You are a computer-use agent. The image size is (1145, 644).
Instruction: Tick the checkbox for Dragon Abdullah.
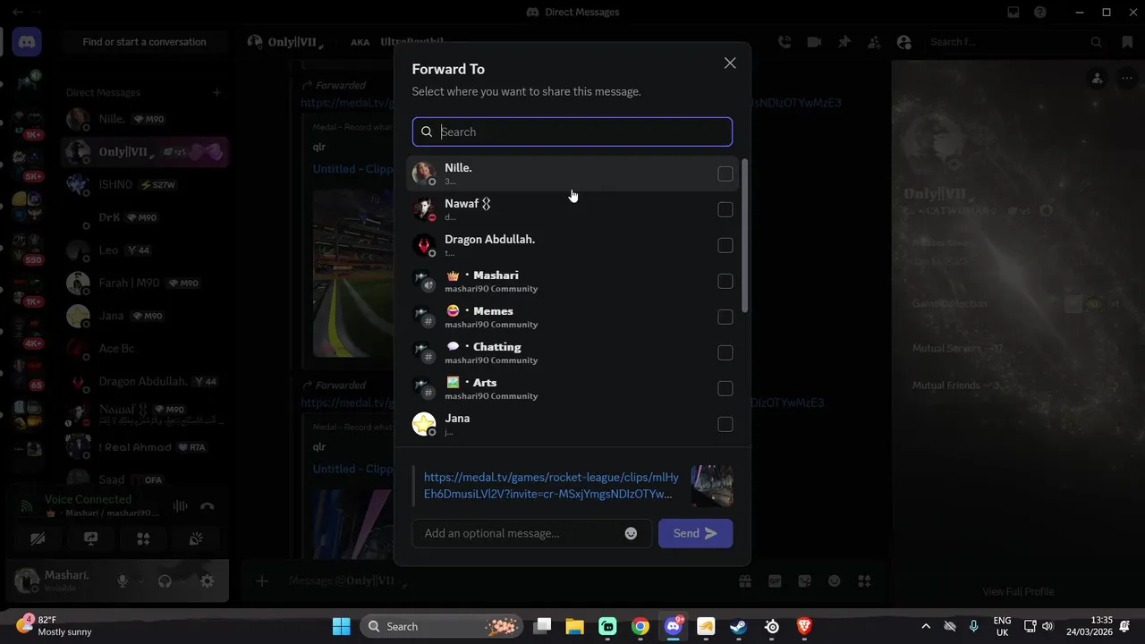[x=725, y=245]
